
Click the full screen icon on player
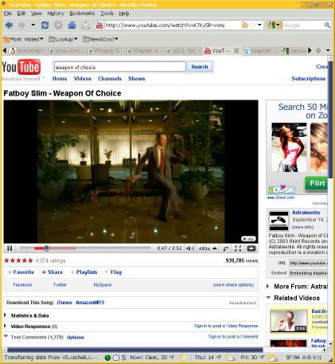[238, 249]
